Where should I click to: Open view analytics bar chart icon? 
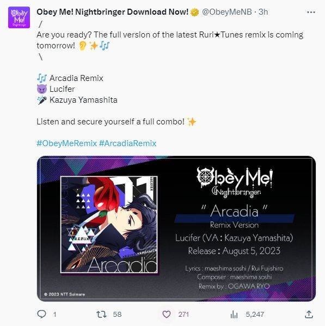point(234,314)
